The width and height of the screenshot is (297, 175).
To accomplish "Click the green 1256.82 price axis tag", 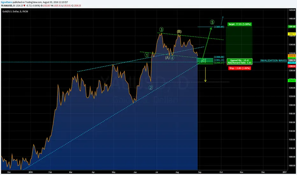I will click(x=292, y=80).
